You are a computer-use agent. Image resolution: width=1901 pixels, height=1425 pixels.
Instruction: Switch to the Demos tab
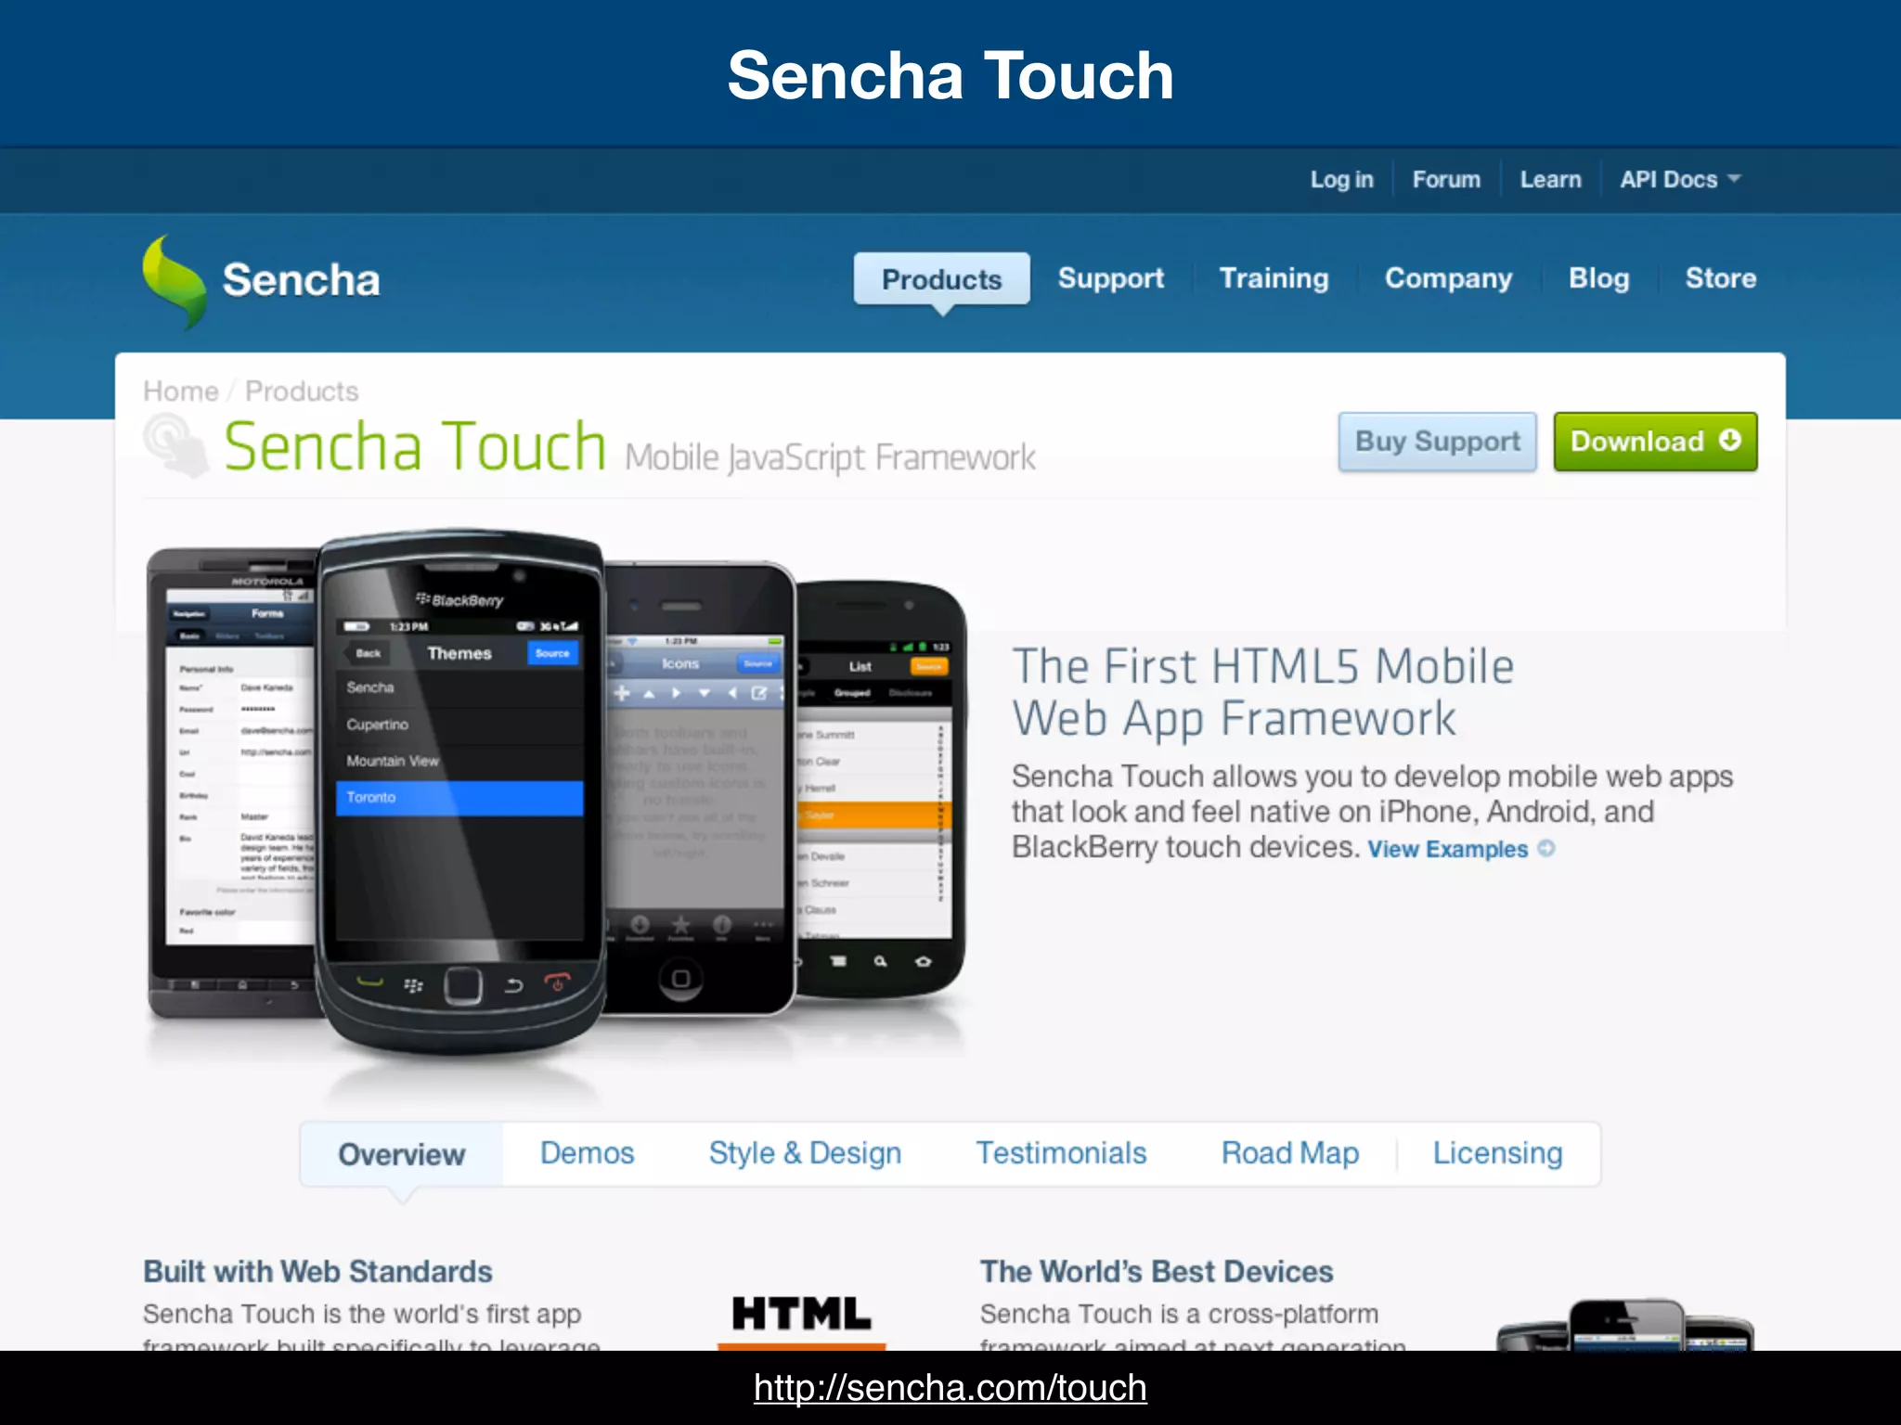click(588, 1153)
